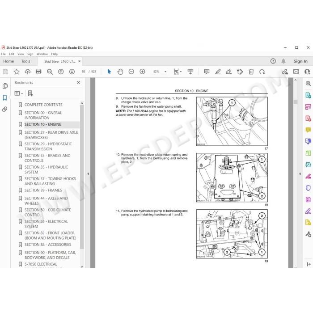Open the Edit menu
This screenshot has height=313, width=313.
click(12, 54)
